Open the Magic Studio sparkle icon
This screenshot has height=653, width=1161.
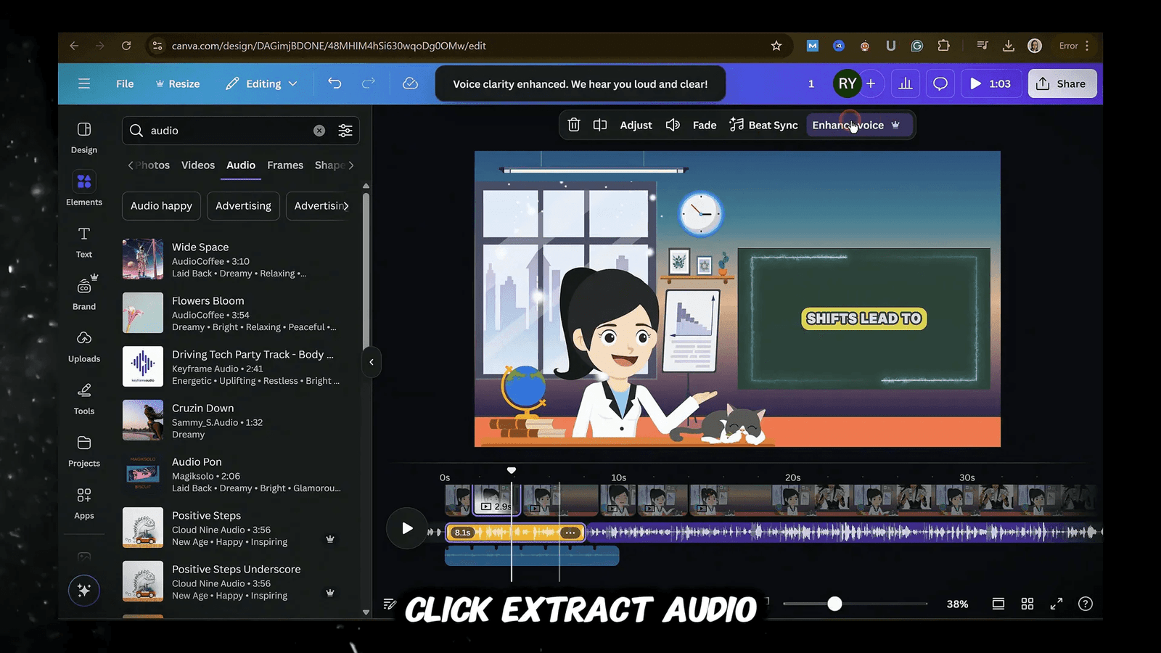click(x=83, y=590)
